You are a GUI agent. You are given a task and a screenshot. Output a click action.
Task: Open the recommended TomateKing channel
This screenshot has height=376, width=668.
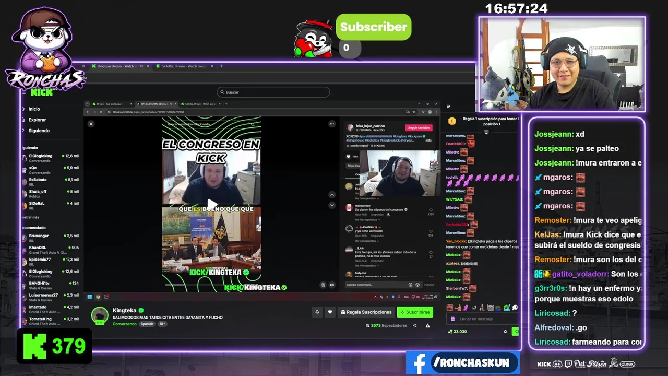51,321
